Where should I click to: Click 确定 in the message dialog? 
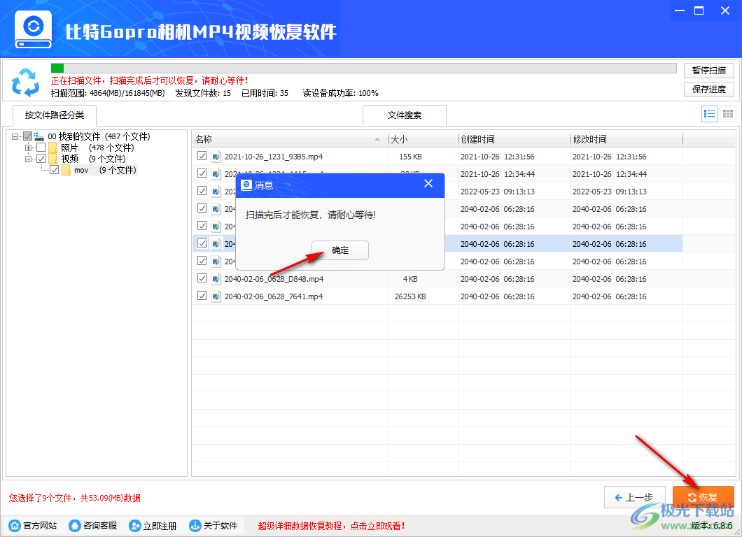point(339,250)
